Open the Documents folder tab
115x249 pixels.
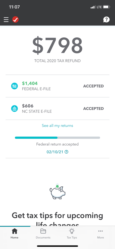coord(43,234)
